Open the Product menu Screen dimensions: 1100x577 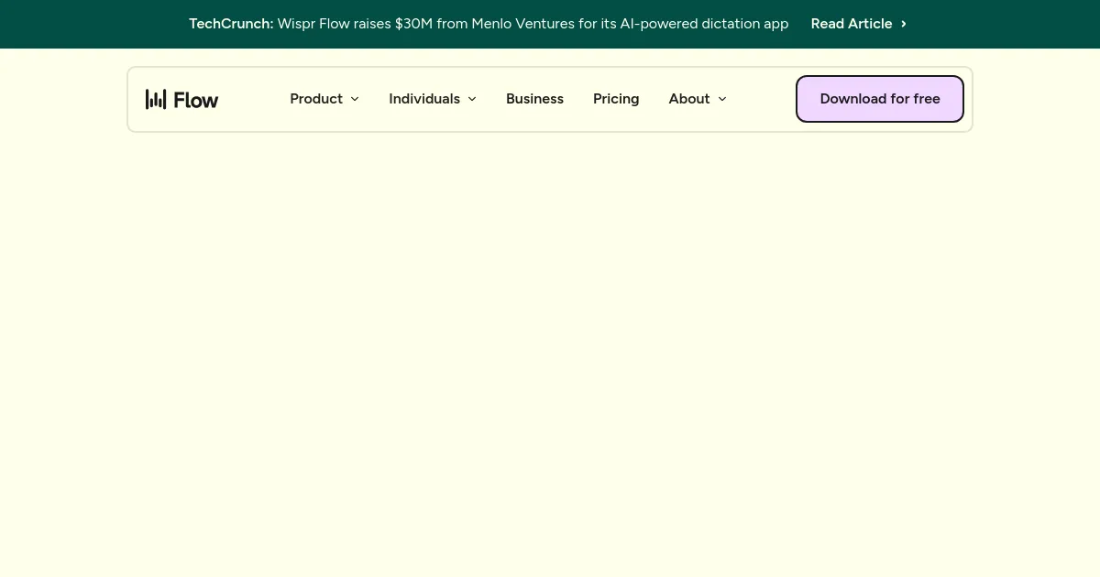pyautogui.click(x=316, y=99)
